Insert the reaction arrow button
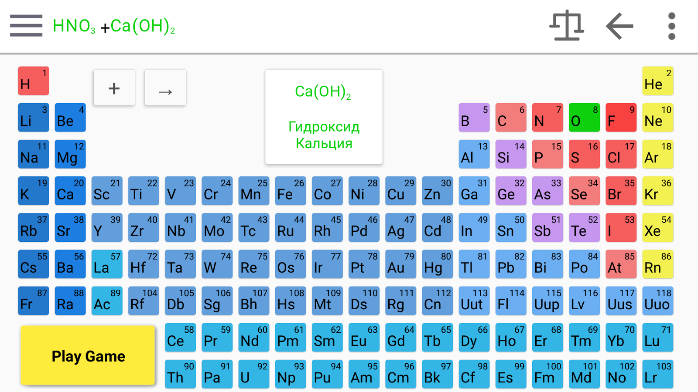698x392 pixels. click(x=165, y=88)
